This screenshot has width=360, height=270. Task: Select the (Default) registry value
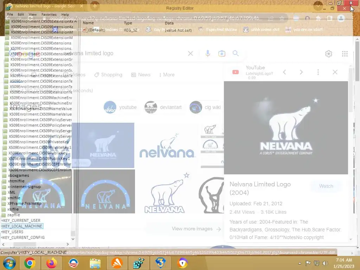pyautogui.click(x=96, y=30)
